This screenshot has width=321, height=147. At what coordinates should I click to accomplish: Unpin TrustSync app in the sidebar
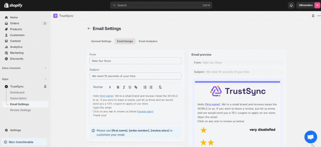[x=45, y=87]
